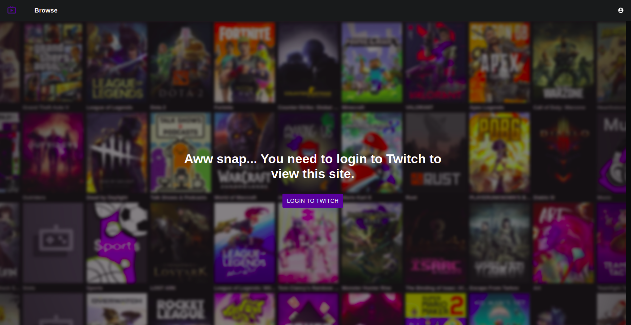
Task: Open the user account icon
Action: point(620,10)
